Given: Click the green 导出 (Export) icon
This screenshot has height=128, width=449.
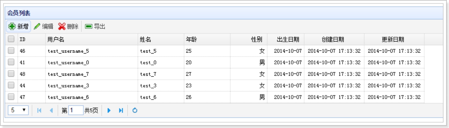Looking at the screenshot, I should point(89,26).
